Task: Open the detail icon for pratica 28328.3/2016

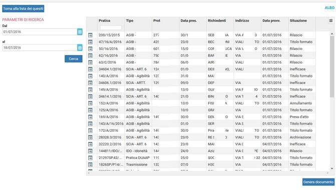Action: [x=90, y=137]
